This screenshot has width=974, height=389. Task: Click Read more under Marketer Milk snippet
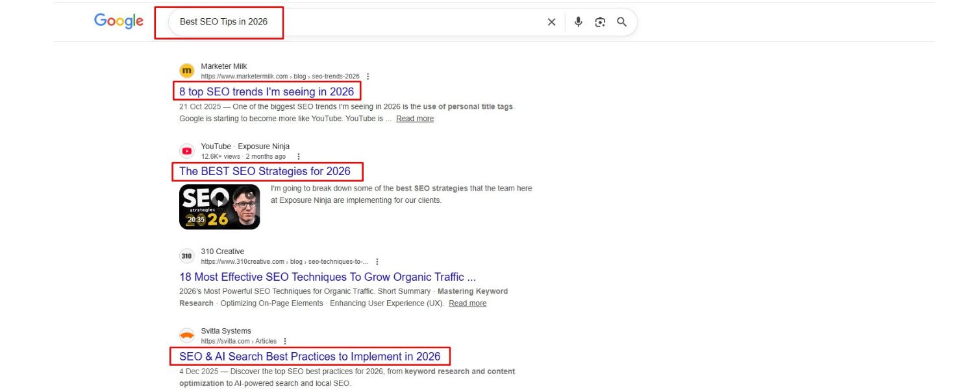click(x=415, y=119)
